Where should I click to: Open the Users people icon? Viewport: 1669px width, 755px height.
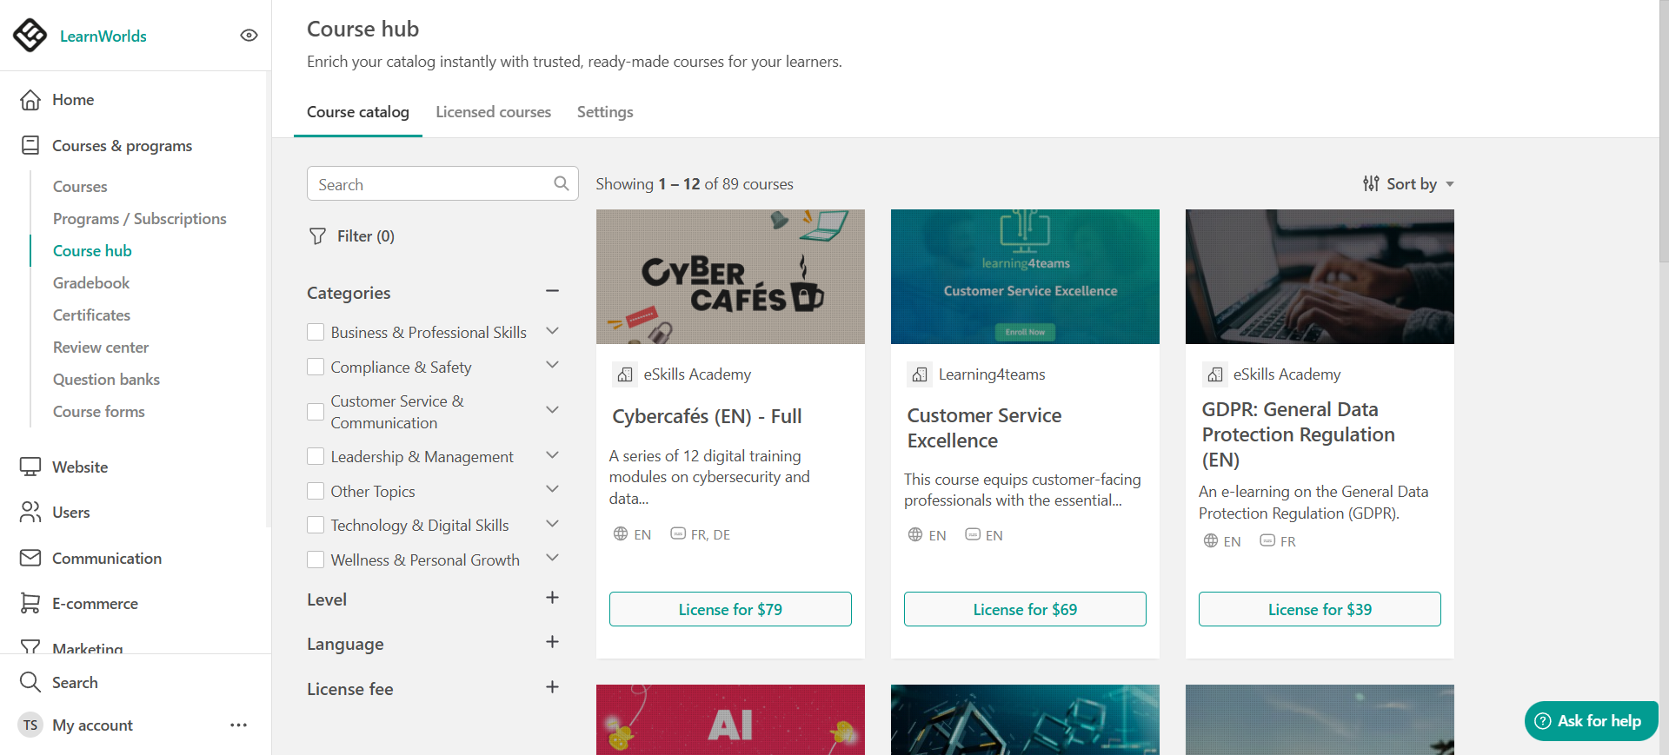30,512
